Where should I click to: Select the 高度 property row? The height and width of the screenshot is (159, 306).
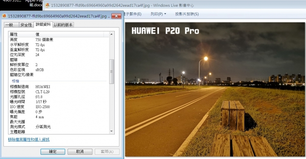pyautogui.click(x=59, y=40)
